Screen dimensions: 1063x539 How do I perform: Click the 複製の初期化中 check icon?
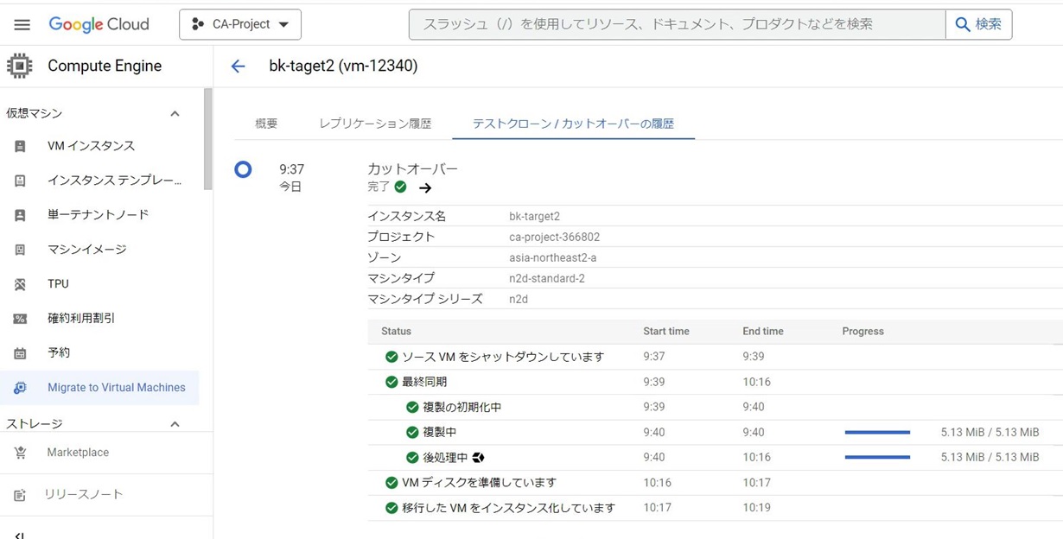412,407
